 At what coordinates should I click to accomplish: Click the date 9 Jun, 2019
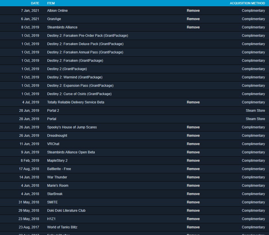pyautogui.click(x=30, y=152)
